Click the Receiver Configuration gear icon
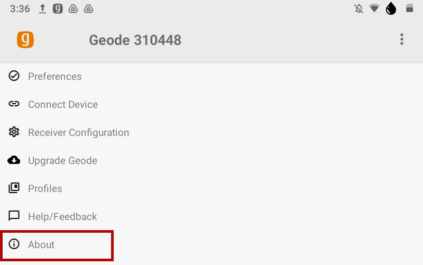423x265 pixels. [x=14, y=132]
